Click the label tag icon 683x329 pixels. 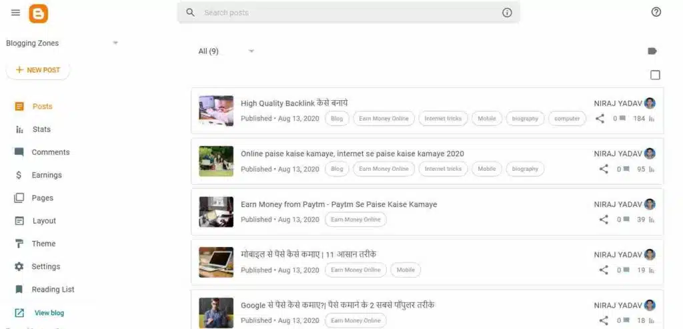(652, 51)
